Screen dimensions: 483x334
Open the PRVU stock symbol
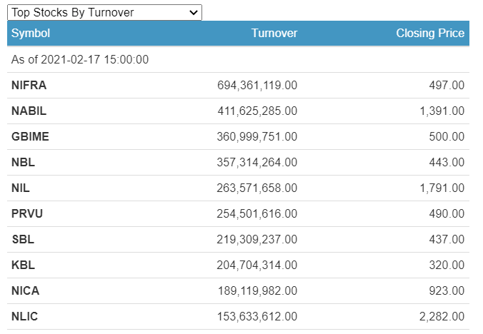28,213
